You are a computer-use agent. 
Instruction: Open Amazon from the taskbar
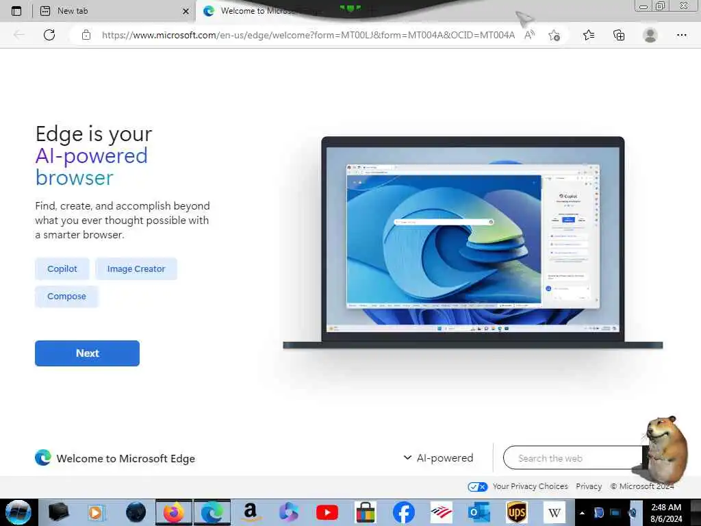(x=251, y=512)
